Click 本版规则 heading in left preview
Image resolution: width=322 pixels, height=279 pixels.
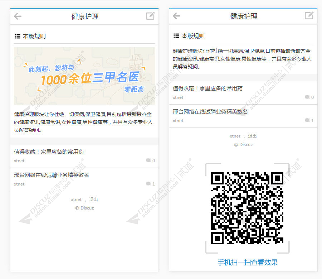click(34, 37)
